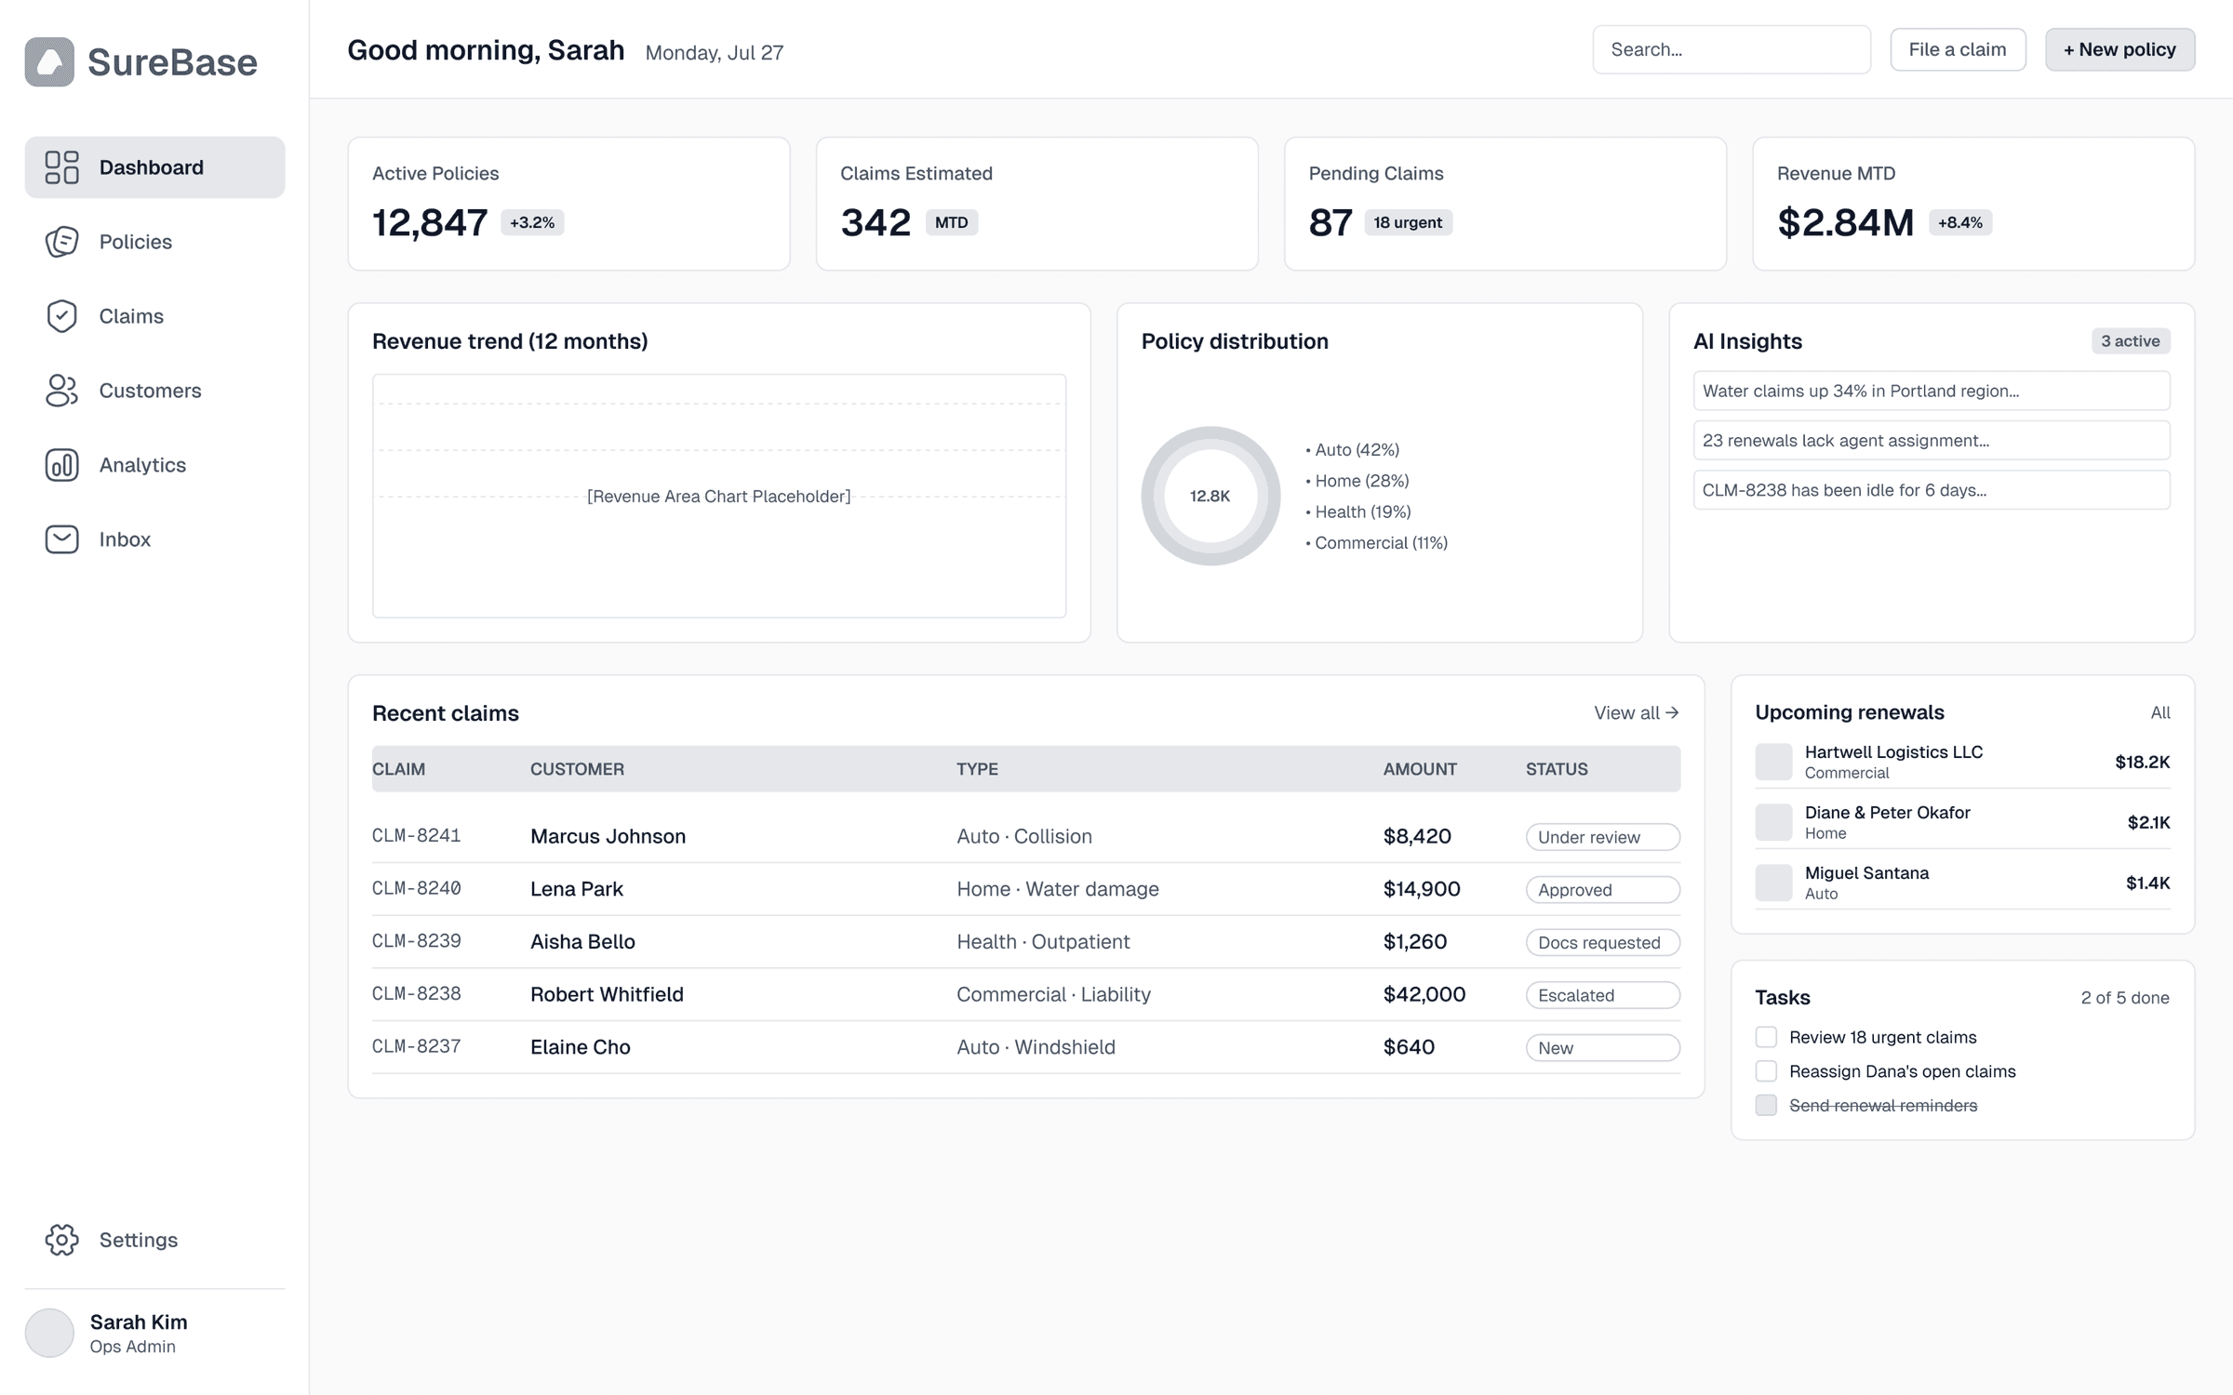
Task: Click customer Aisha Bello
Action: point(582,941)
